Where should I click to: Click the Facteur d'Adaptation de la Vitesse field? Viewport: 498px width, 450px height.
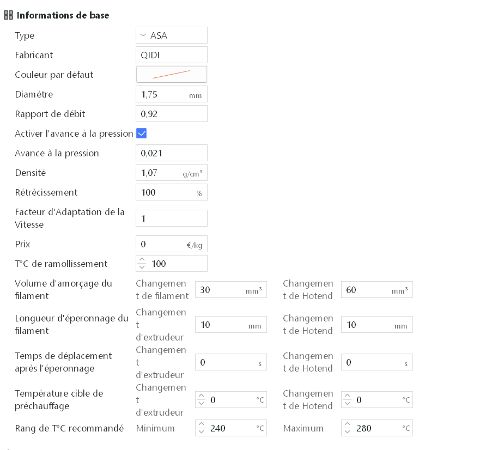point(171,218)
